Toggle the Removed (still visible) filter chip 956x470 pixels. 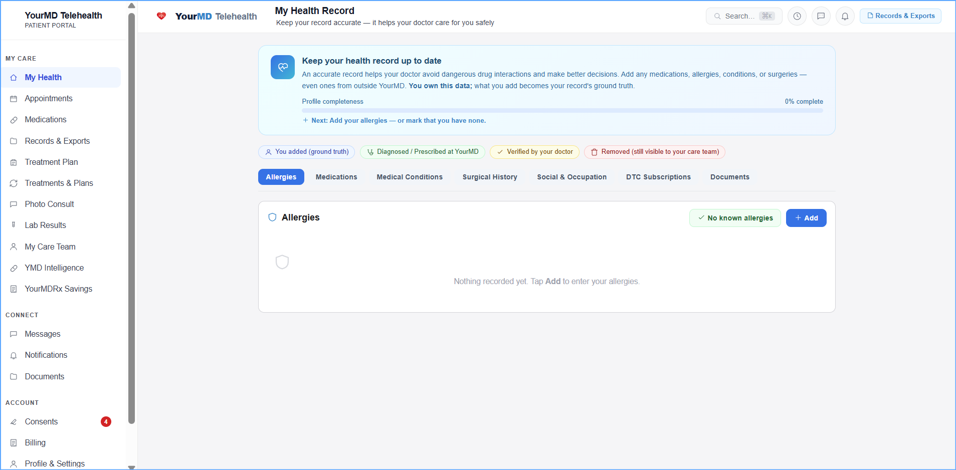pos(654,152)
